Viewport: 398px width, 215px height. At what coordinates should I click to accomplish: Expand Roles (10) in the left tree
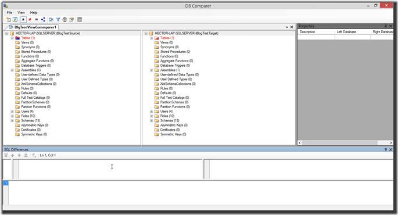[12, 116]
